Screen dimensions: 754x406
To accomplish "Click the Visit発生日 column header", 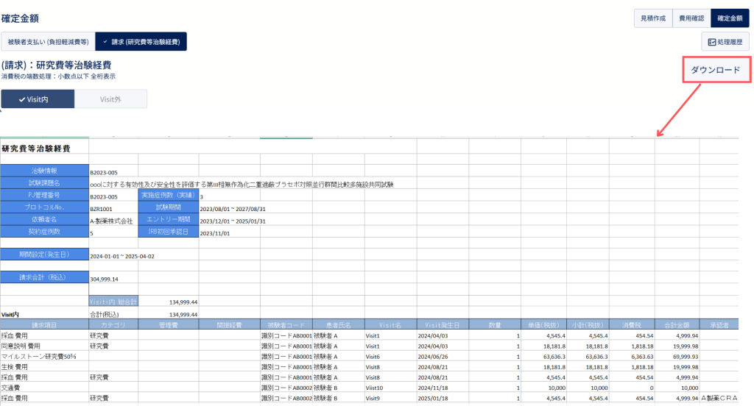I will point(443,325).
